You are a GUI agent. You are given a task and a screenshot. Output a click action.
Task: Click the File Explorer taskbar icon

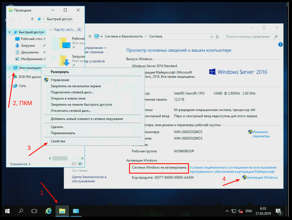(62, 211)
